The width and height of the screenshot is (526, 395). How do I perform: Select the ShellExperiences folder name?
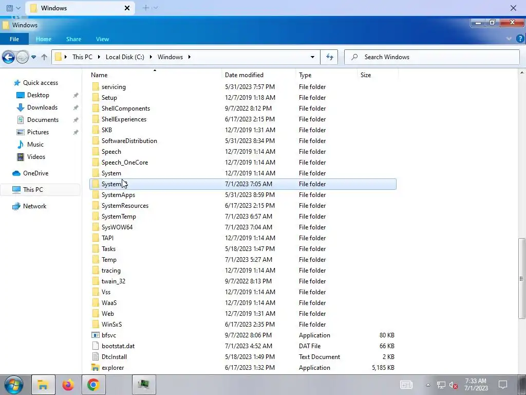tap(124, 119)
